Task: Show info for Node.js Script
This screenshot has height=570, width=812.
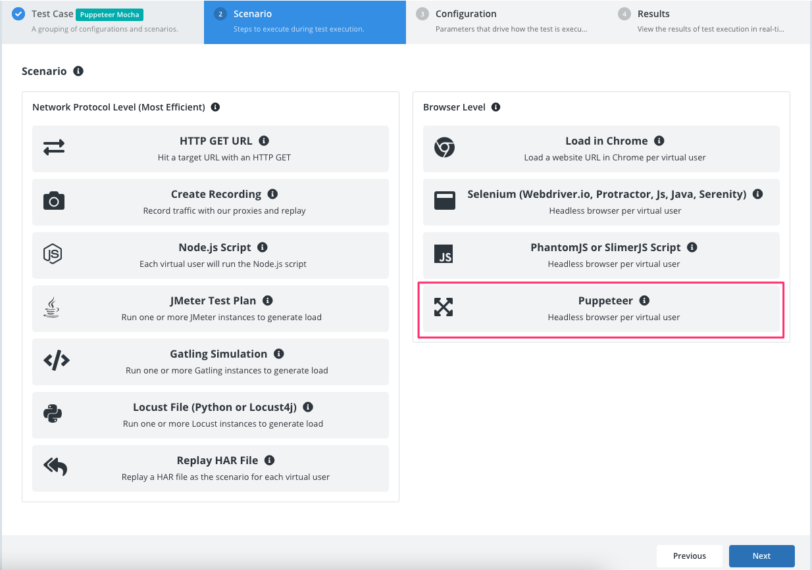Action: [263, 247]
